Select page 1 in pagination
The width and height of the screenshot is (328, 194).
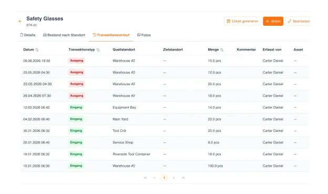(164, 178)
